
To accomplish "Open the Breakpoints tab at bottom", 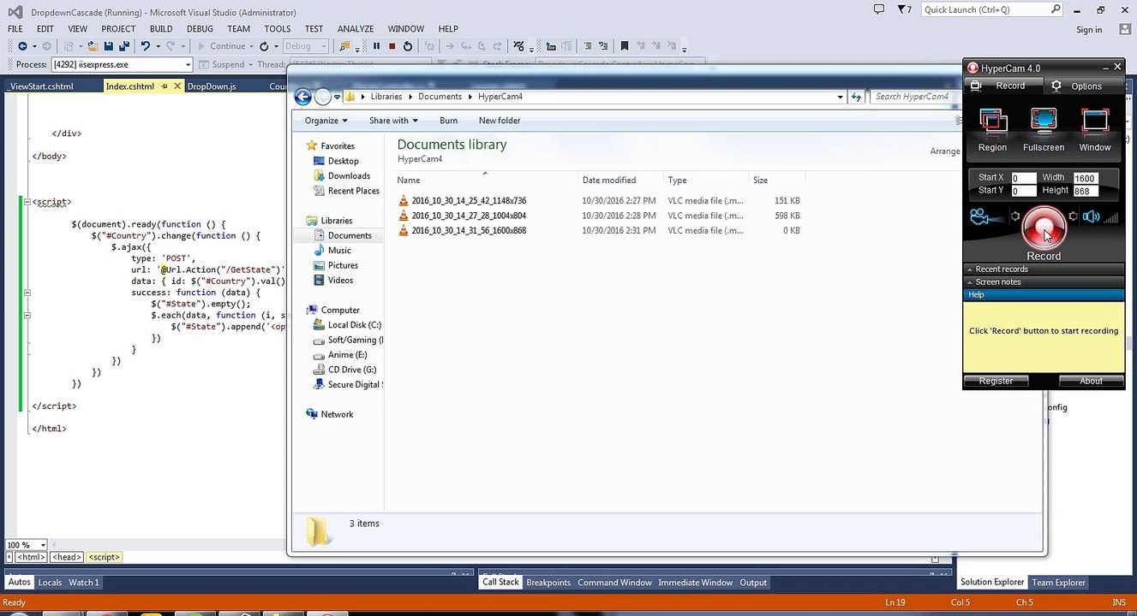I will tap(548, 583).
